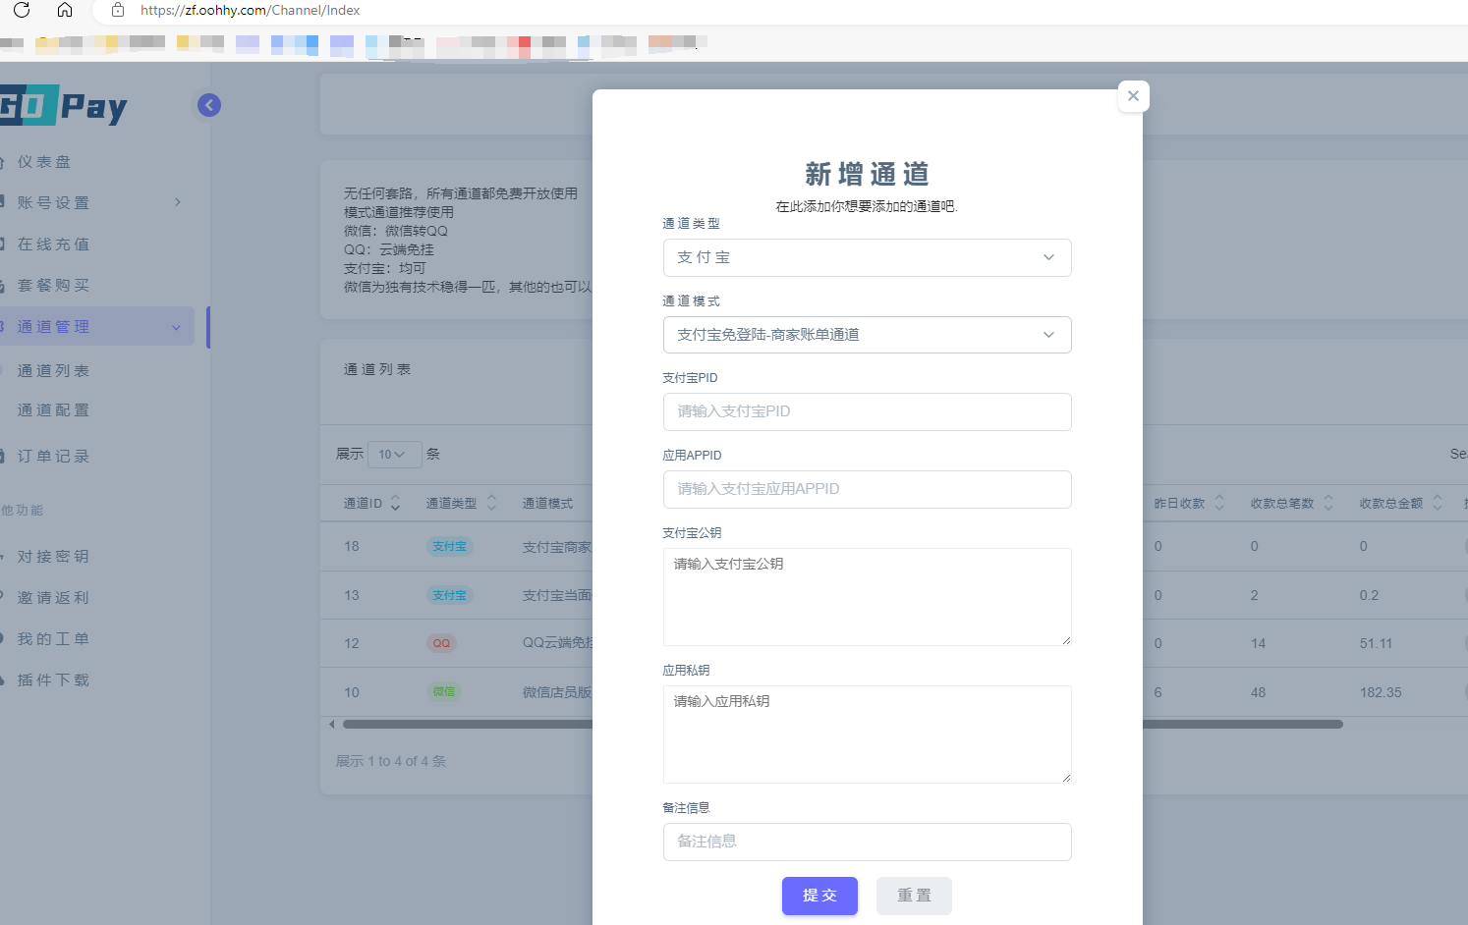
Task: Click into the 支付宝公钥 text area
Action: tap(867, 597)
